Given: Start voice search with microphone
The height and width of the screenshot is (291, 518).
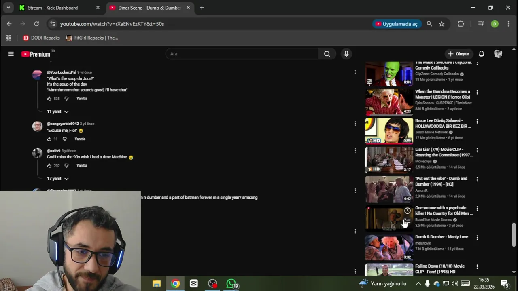Looking at the screenshot, I should 346,54.
